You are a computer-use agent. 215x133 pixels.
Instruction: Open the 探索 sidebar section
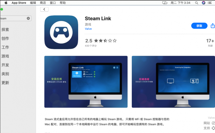[5, 30]
